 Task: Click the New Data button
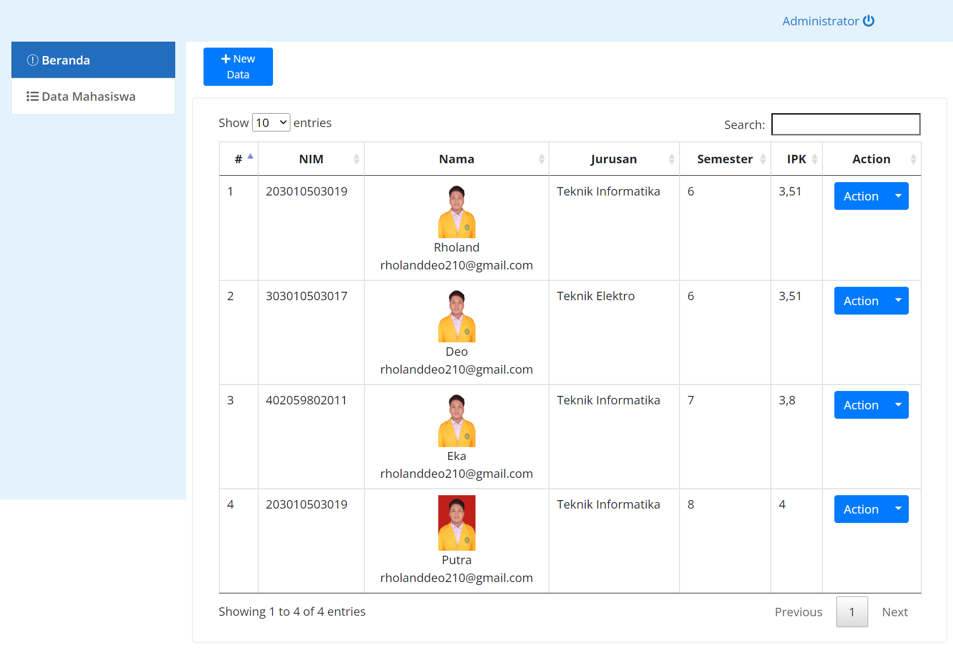coord(238,66)
